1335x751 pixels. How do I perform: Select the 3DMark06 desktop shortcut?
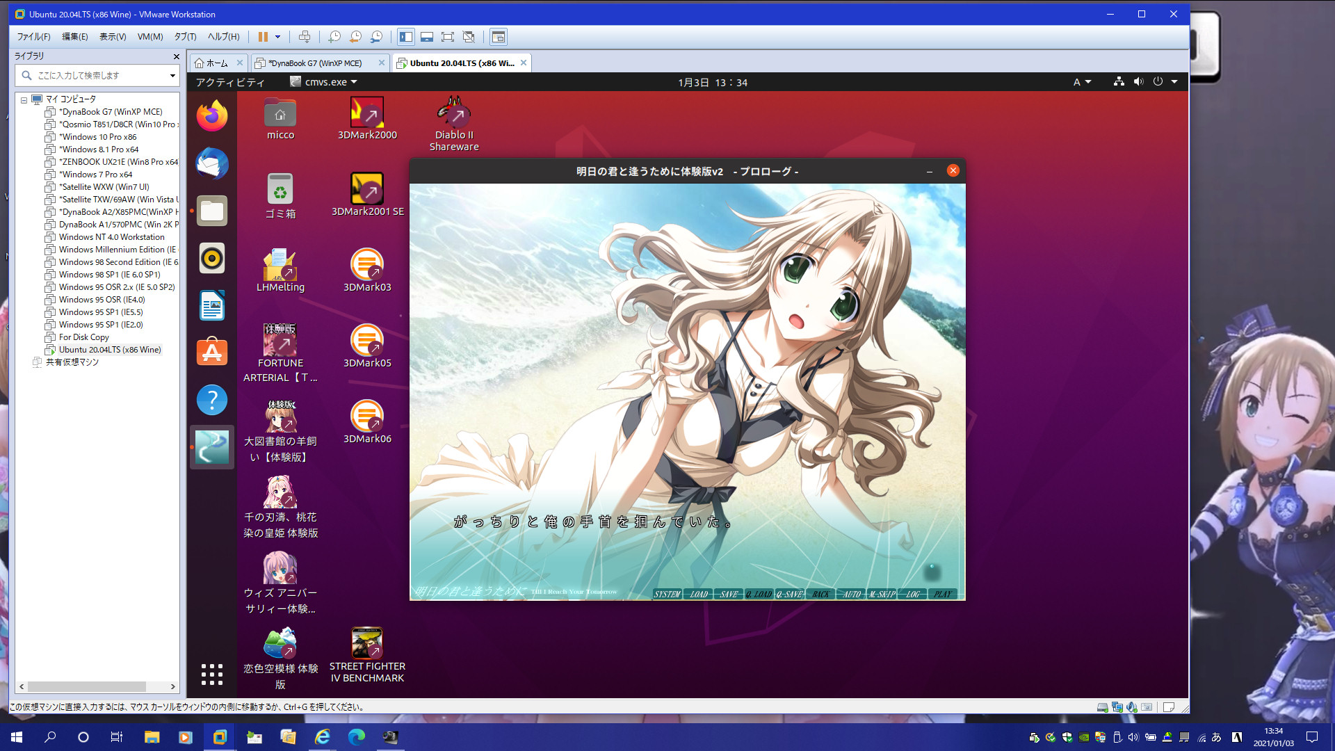(367, 421)
